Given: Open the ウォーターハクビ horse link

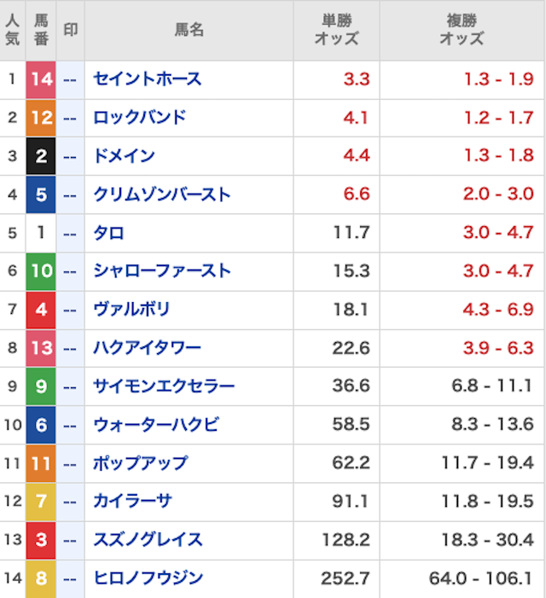Looking at the screenshot, I should (156, 425).
